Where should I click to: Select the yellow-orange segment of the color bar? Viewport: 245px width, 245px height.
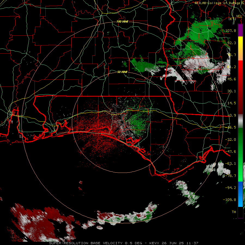pyautogui.click(x=240, y=48)
